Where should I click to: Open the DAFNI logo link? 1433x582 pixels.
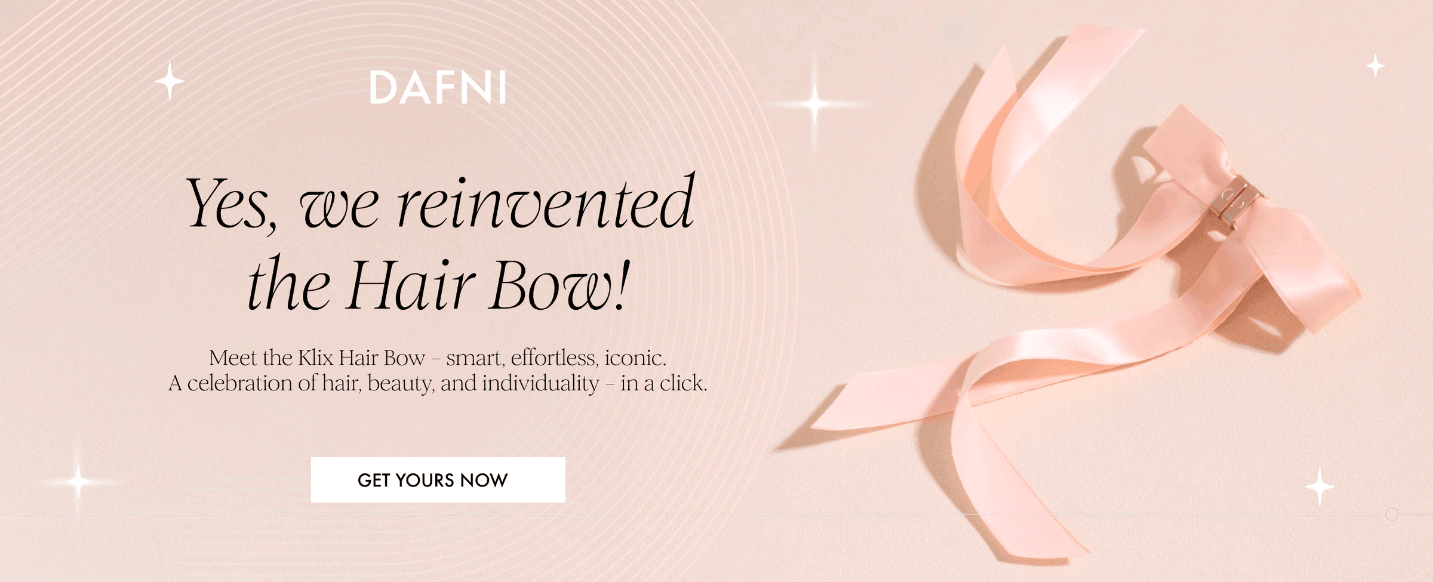coord(438,88)
